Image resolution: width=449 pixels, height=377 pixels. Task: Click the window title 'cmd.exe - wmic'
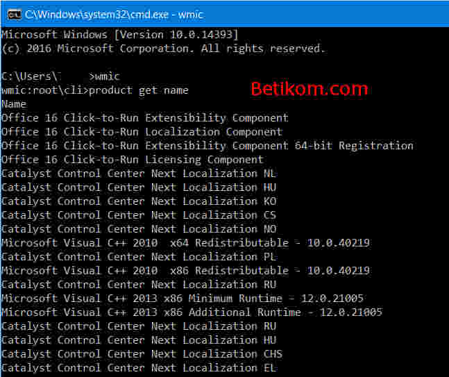[x=114, y=15]
